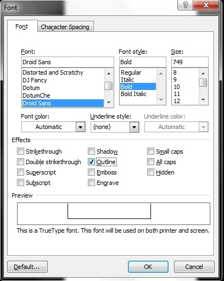Select size 8 in list
This screenshot has width=224, height=281.
click(185, 72)
